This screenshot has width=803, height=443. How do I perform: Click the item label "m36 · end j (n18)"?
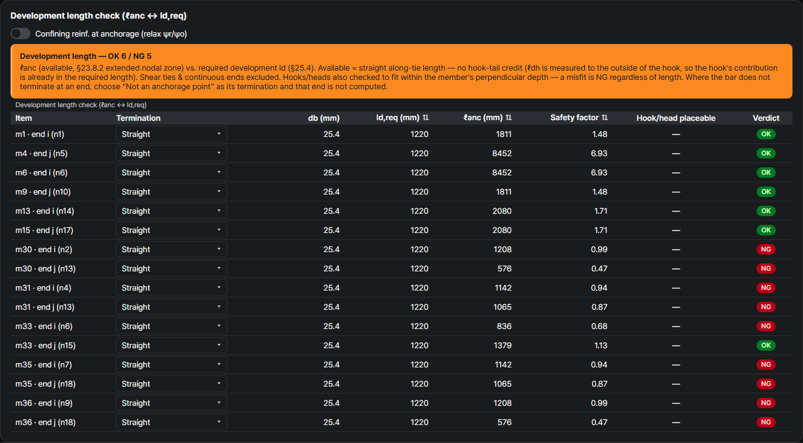coord(45,422)
